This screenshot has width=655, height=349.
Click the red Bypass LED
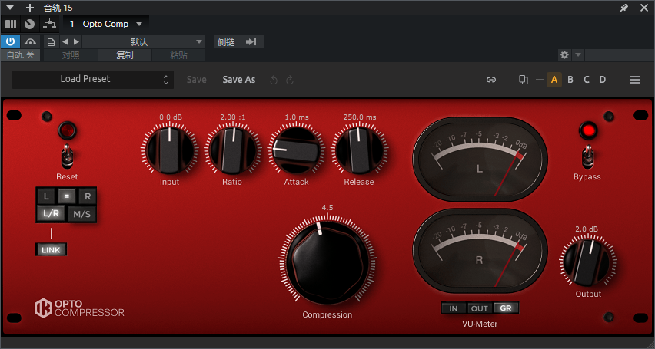pyautogui.click(x=588, y=131)
